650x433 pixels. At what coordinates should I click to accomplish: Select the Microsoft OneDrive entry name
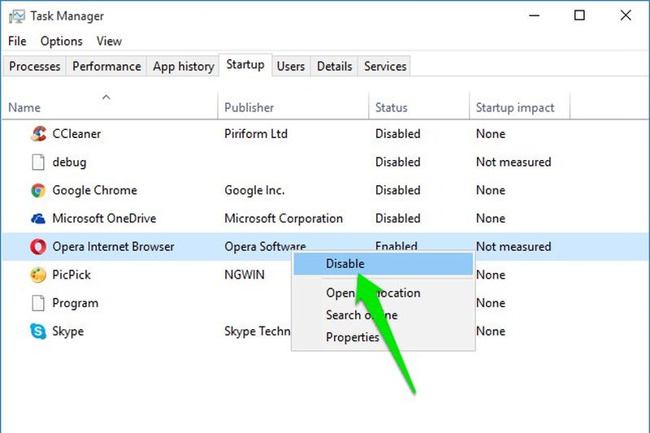coord(104,219)
